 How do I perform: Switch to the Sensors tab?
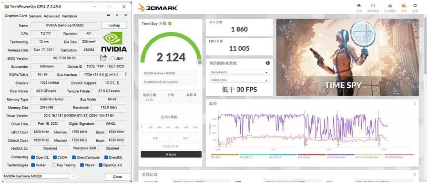coord(35,16)
